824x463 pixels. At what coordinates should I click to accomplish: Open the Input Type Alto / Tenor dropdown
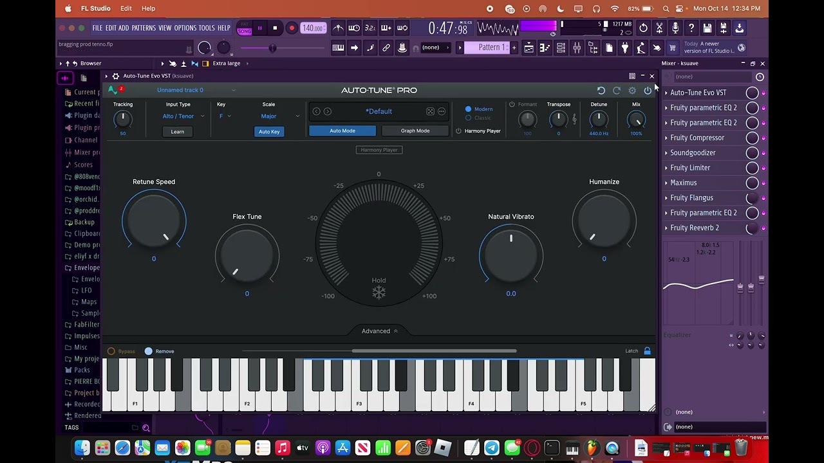click(x=183, y=116)
